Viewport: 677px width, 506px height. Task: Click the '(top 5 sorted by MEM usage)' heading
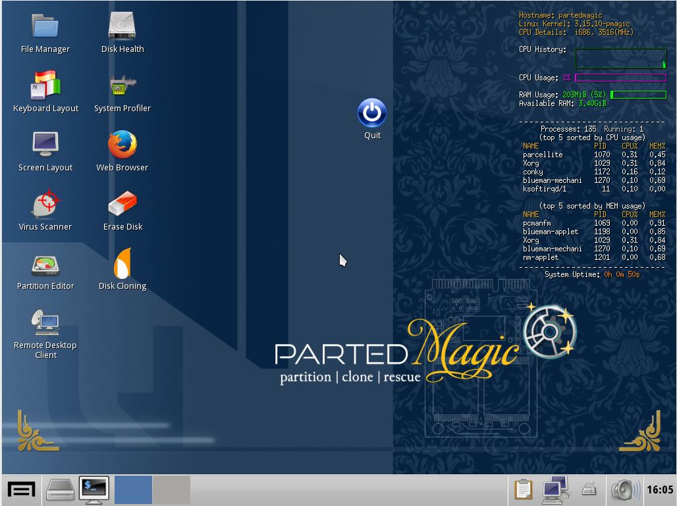click(x=592, y=206)
